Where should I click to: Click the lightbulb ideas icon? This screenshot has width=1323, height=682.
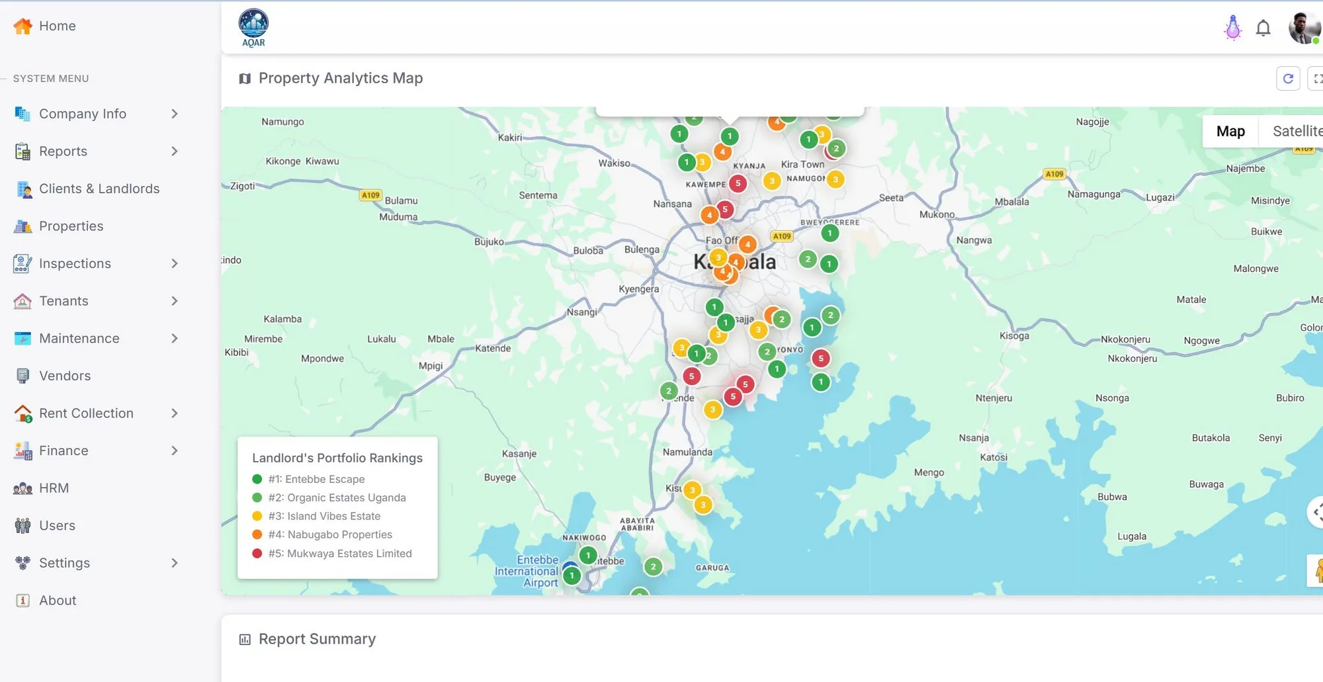coord(1232,28)
